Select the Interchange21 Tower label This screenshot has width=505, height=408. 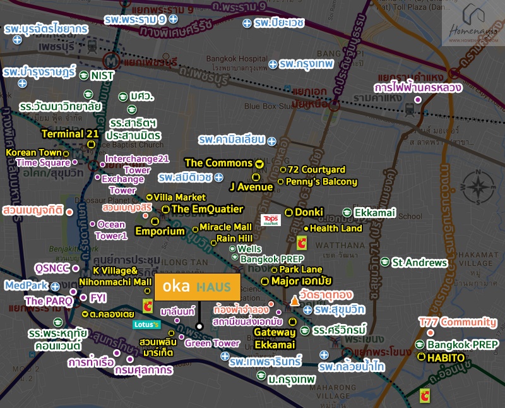point(137,164)
